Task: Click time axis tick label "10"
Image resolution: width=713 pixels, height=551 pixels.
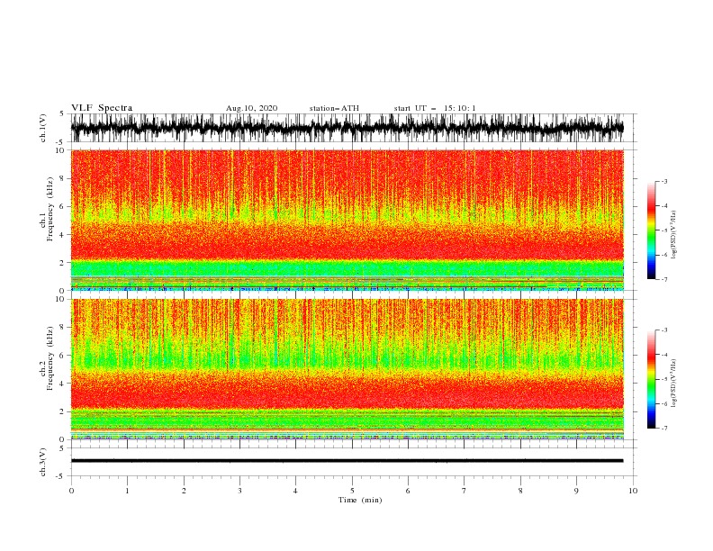Action: click(x=633, y=491)
